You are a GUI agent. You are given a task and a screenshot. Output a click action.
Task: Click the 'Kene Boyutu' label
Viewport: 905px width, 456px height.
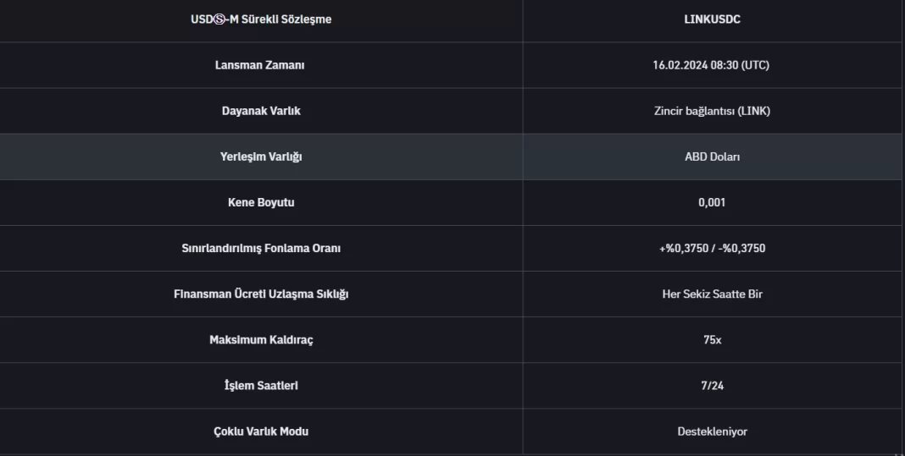tap(261, 202)
